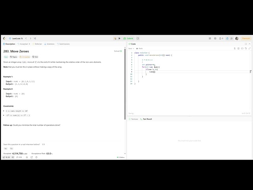Answer No to interview question
The width and height of the screenshot is (253, 190).
point(11,148)
